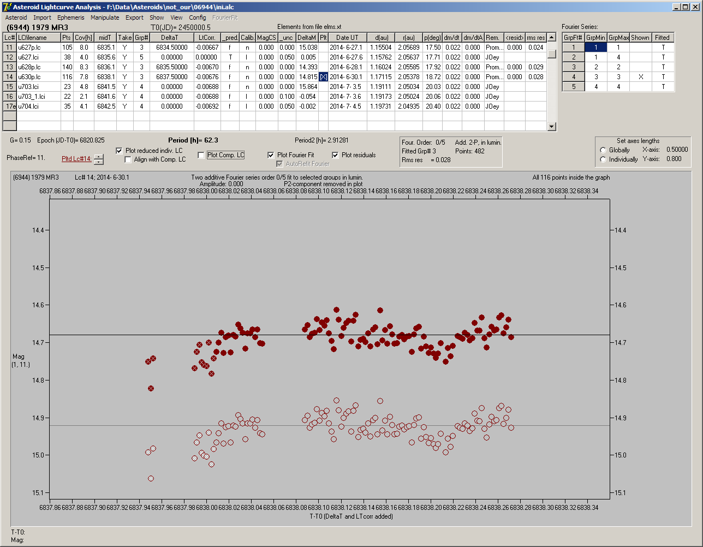Screen dimensions: 703x547
Task: Click file name u703.lci cell
Action: tap(38, 87)
